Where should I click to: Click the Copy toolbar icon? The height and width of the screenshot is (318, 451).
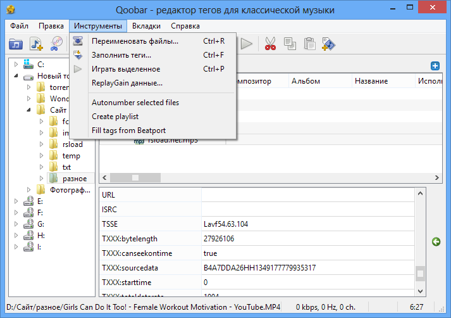[x=290, y=44]
